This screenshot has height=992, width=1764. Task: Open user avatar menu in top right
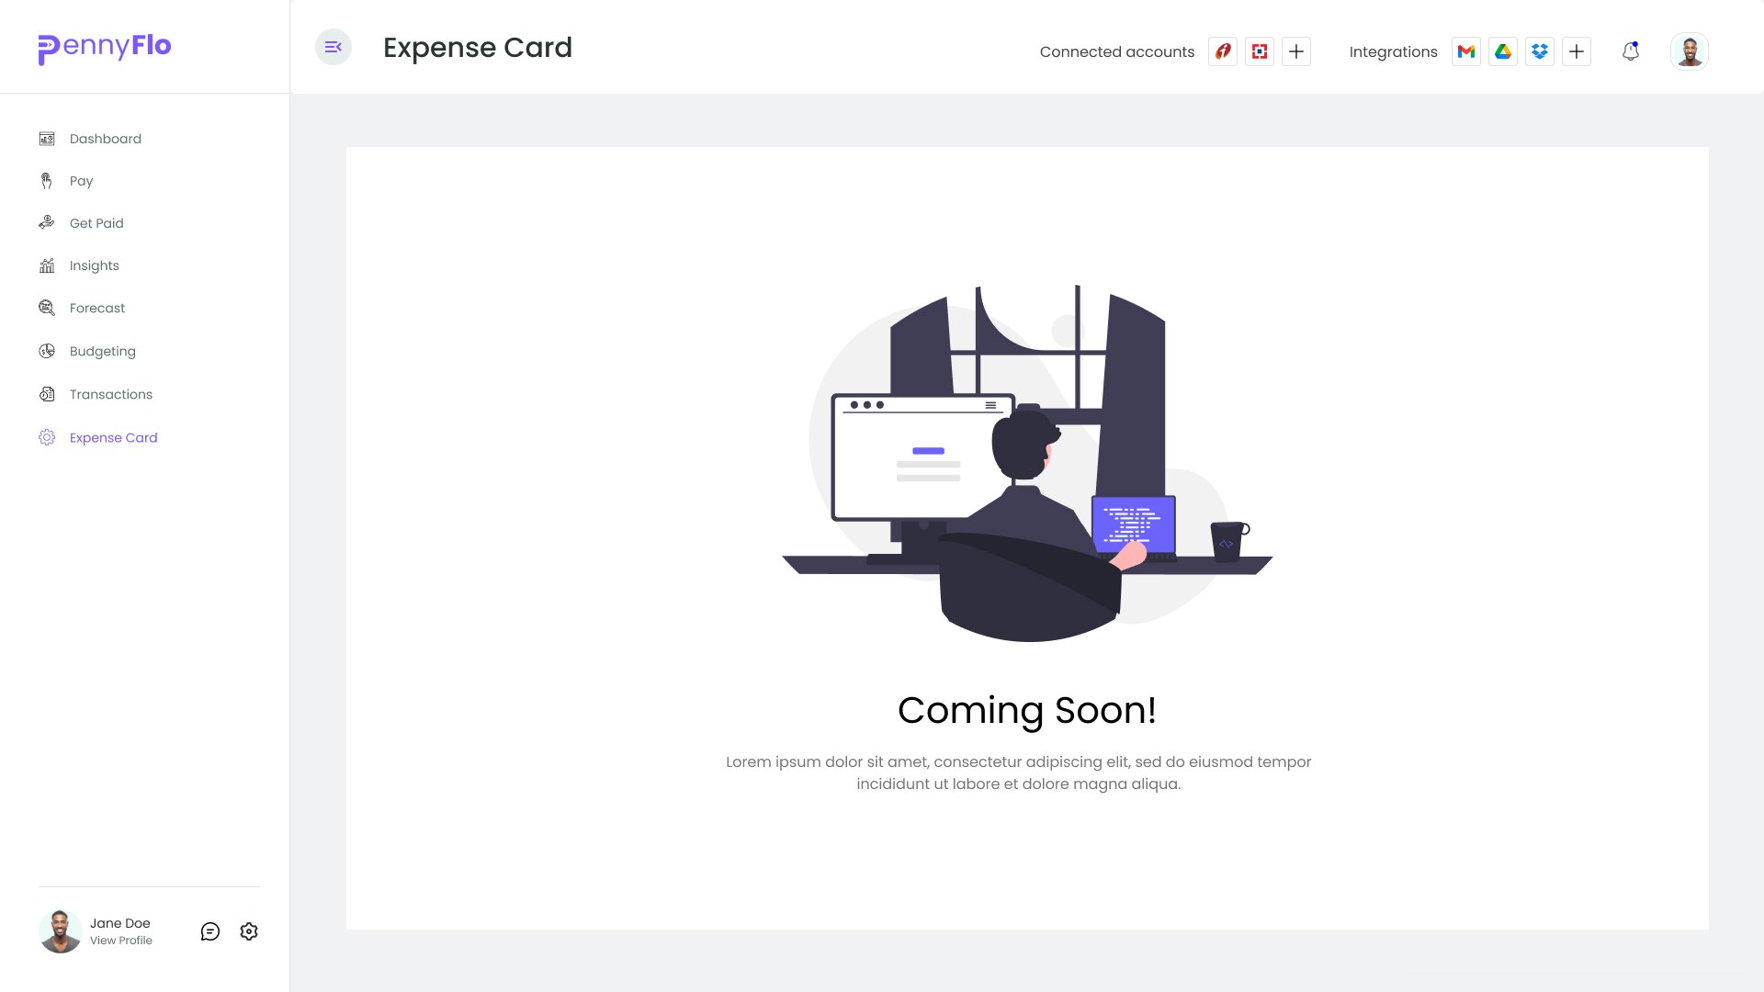pos(1689,51)
